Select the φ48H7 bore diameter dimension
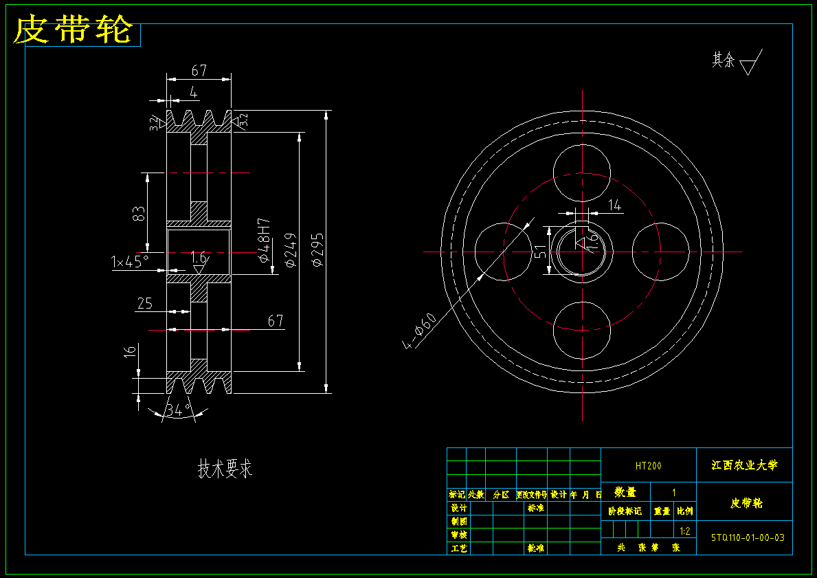The width and height of the screenshot is (817, 578). tap(264, 241)
